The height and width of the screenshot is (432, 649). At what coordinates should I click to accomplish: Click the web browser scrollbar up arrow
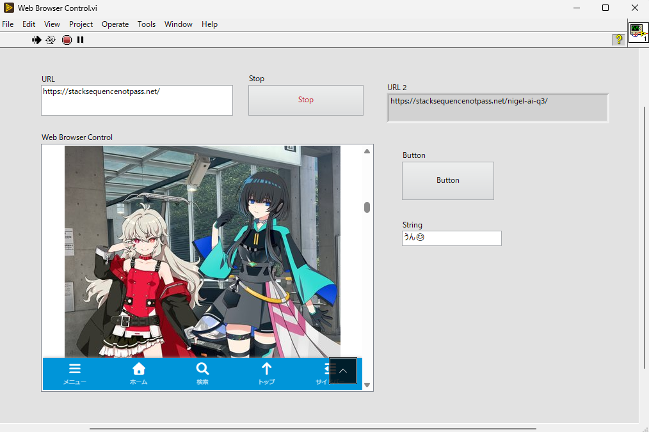[367, 151]
